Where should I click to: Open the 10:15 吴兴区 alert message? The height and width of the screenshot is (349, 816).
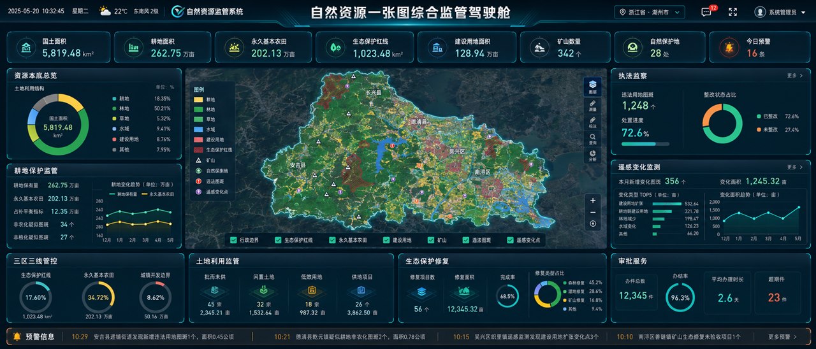526,336
